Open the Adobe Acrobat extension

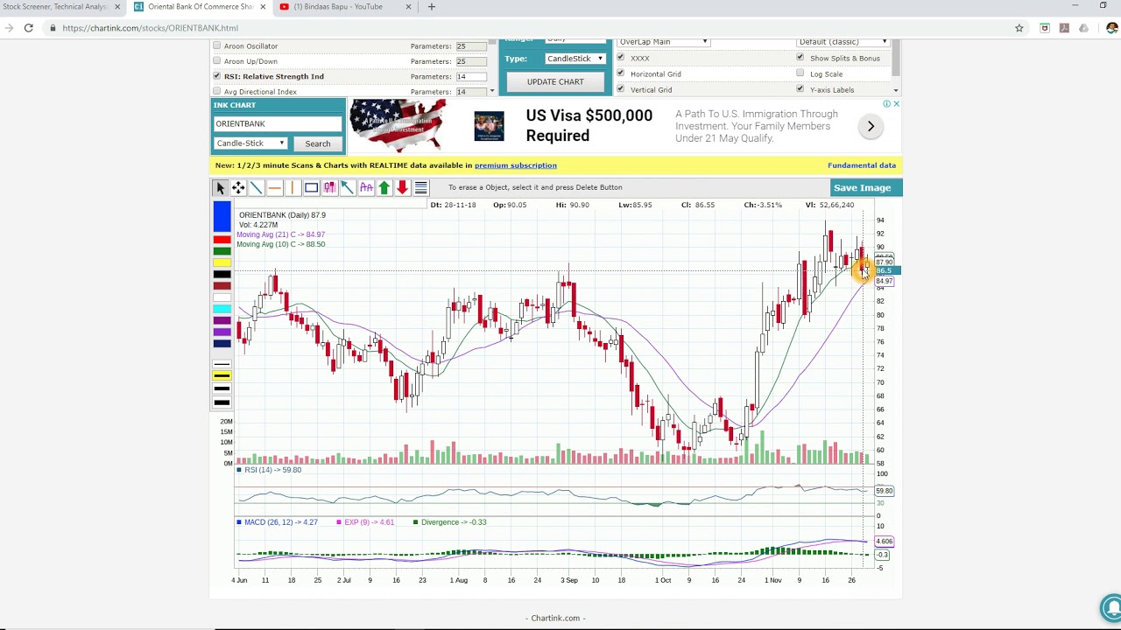pyautogui.click(x=1064, y=28)
